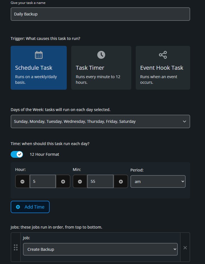Click the "Runs on a weekly/daily basis." text

pos(36,80)
